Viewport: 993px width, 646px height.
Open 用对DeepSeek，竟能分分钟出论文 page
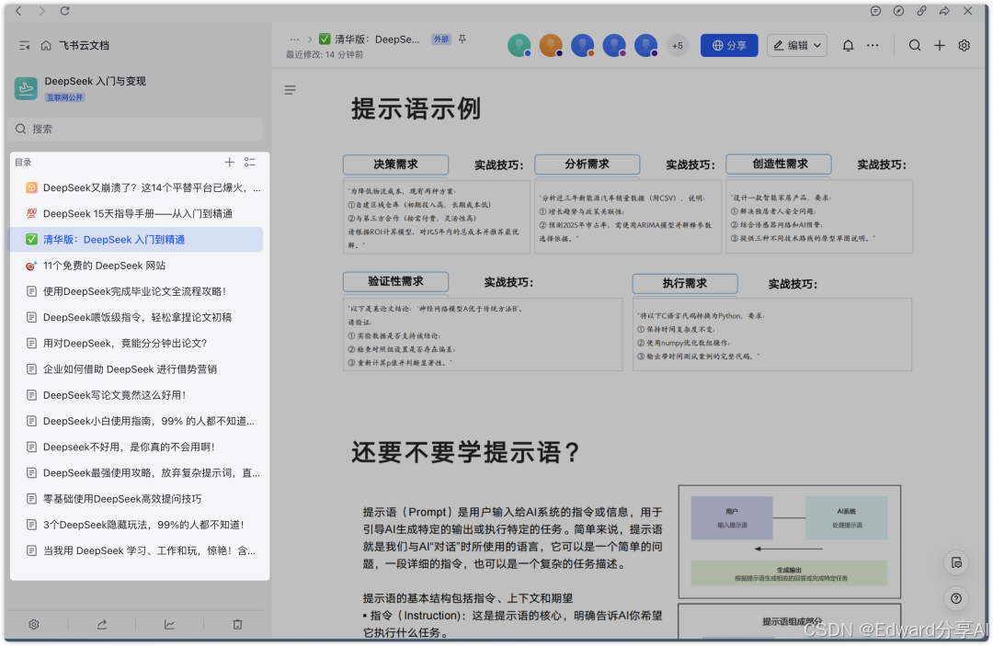click(137, 344)
